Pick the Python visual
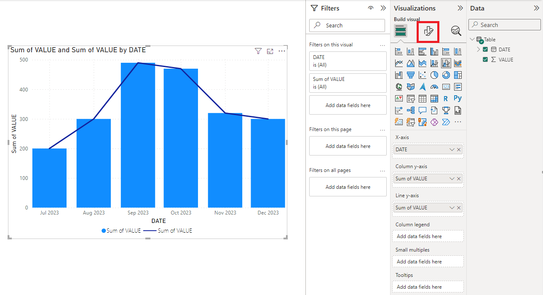Image resolution: width=543 pixels, height=295 pixels. click(x=458, y=99)
